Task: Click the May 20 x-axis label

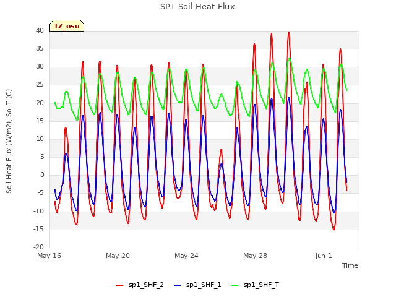Action: tap(118, 256)
